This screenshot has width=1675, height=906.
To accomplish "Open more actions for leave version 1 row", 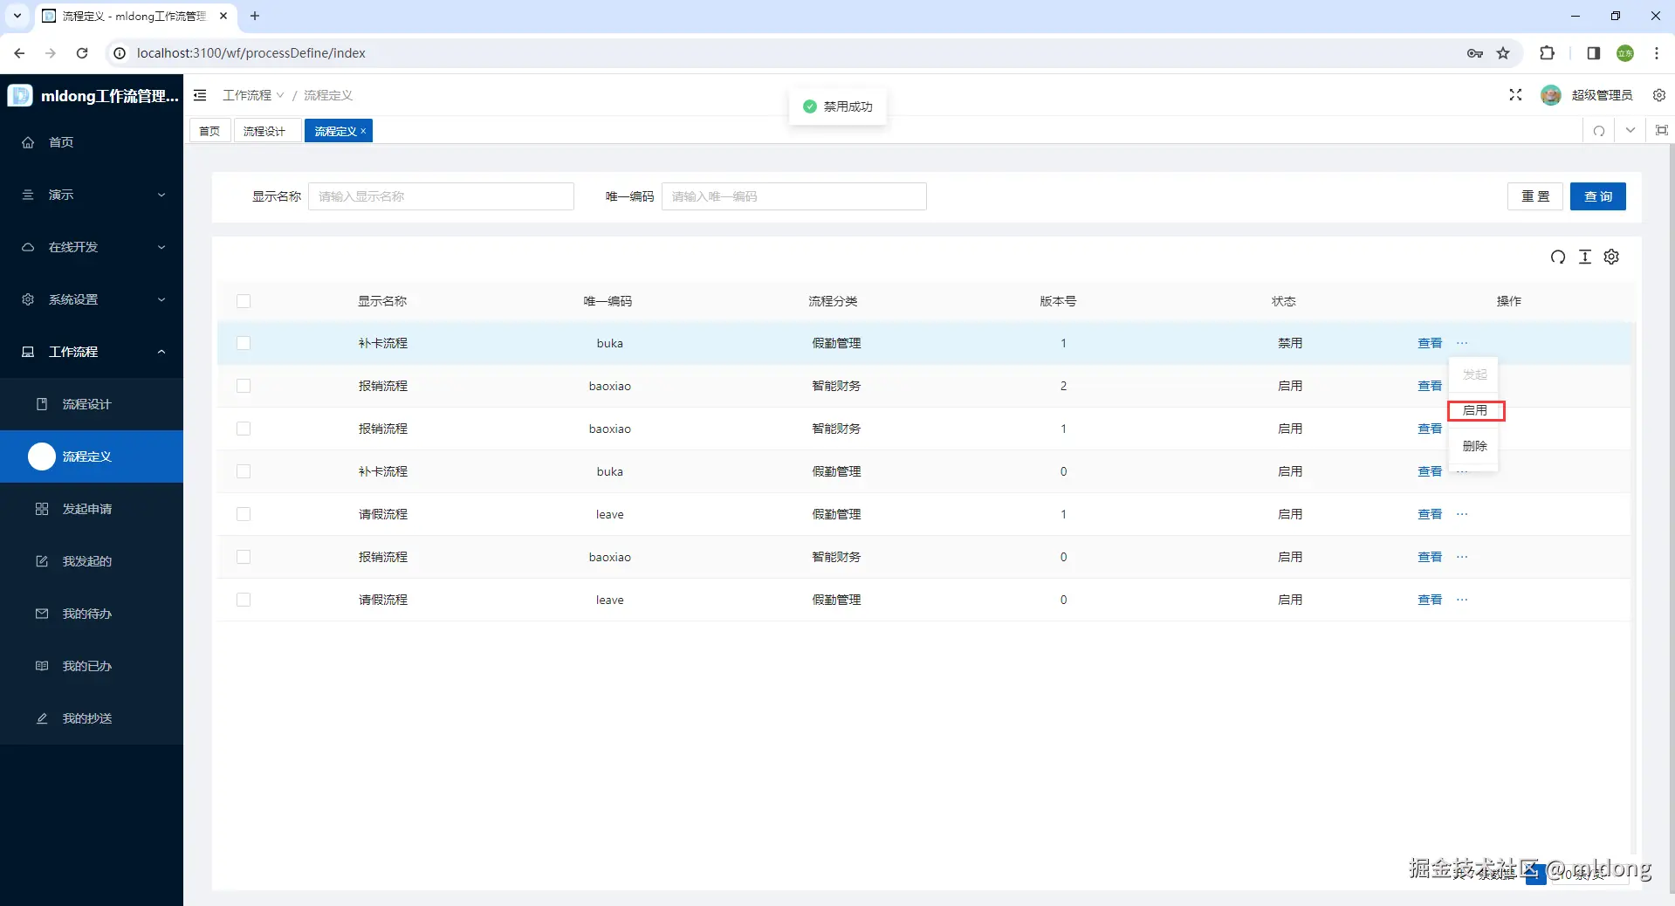I will pos(1462,514).
